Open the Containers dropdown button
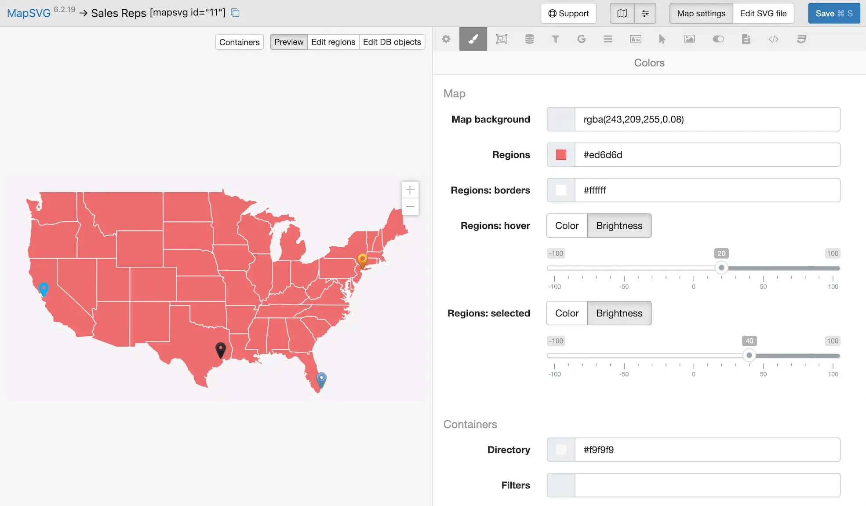The image size is (866, 506). [x=239, y=42]
